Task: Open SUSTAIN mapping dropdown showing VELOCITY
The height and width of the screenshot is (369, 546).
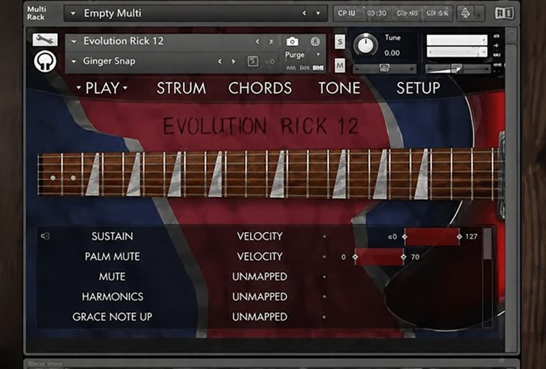Action: pos(260,237)
